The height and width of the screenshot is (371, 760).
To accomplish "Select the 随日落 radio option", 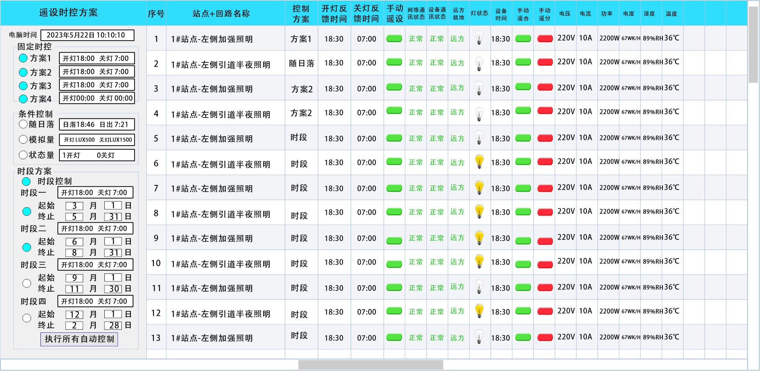I will click(23, 124).
